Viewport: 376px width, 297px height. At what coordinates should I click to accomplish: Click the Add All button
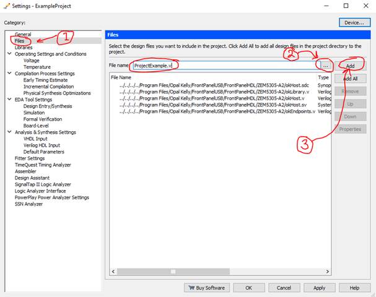click(x=351, y=79)
